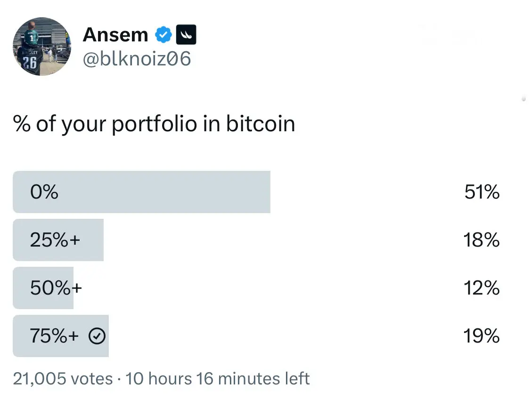Click the 10 hours 16 minutes left text
The image size is (530, 415).
[x=217, y=378]
